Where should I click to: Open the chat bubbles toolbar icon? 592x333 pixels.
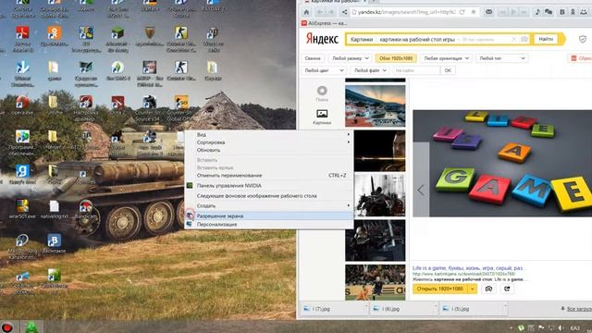click(549, 12)
